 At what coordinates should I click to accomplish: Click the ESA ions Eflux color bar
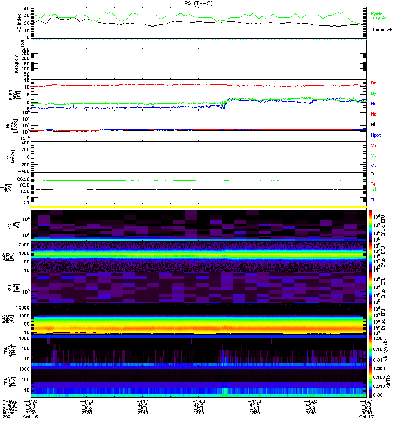[371, 257]
